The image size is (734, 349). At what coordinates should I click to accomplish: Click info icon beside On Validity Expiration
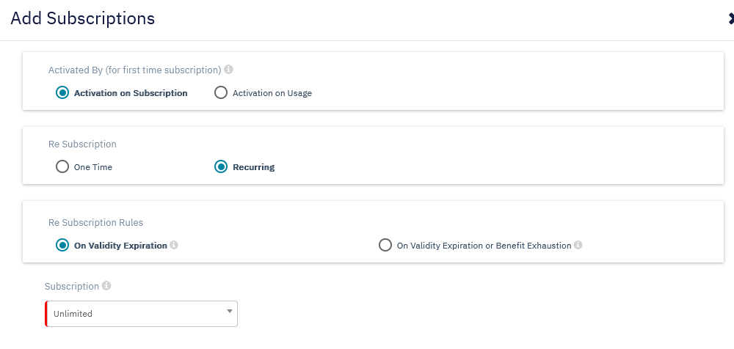tap(174, 246)
